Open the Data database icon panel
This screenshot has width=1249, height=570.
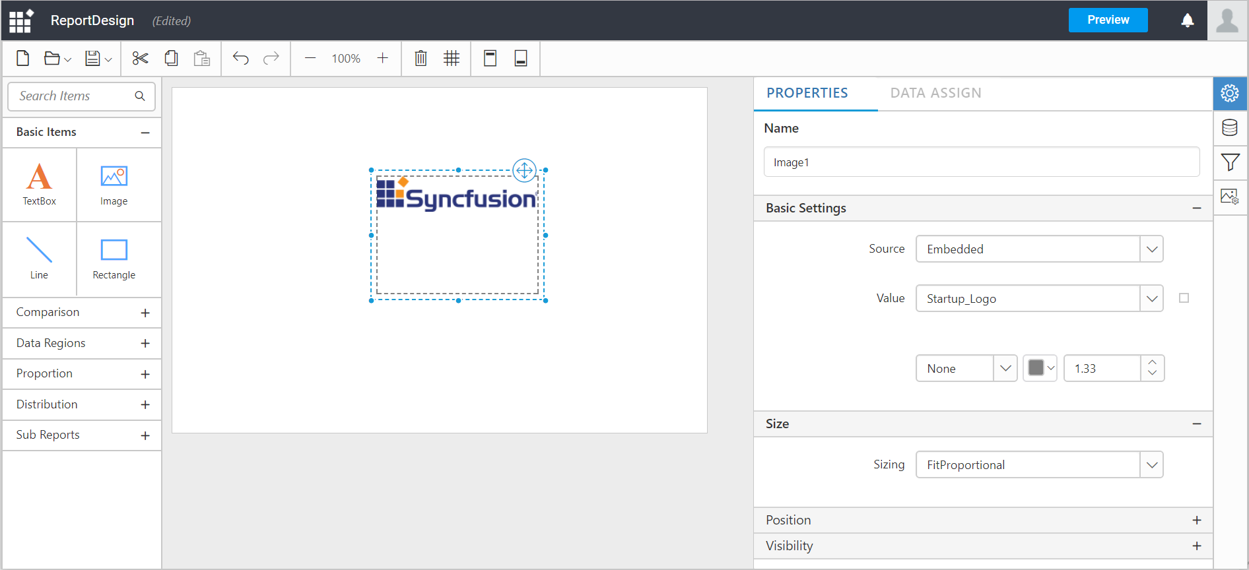point(1230,128)
